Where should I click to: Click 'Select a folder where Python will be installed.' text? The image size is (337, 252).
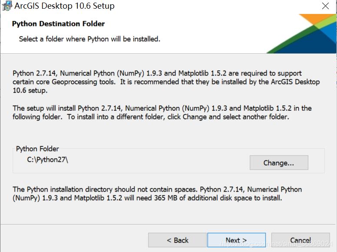[x=89, y=39]
